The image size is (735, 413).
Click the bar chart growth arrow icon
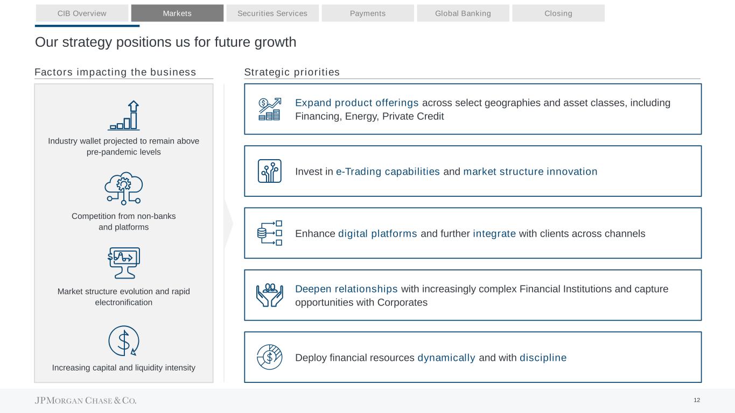click(x=124, y=116)
